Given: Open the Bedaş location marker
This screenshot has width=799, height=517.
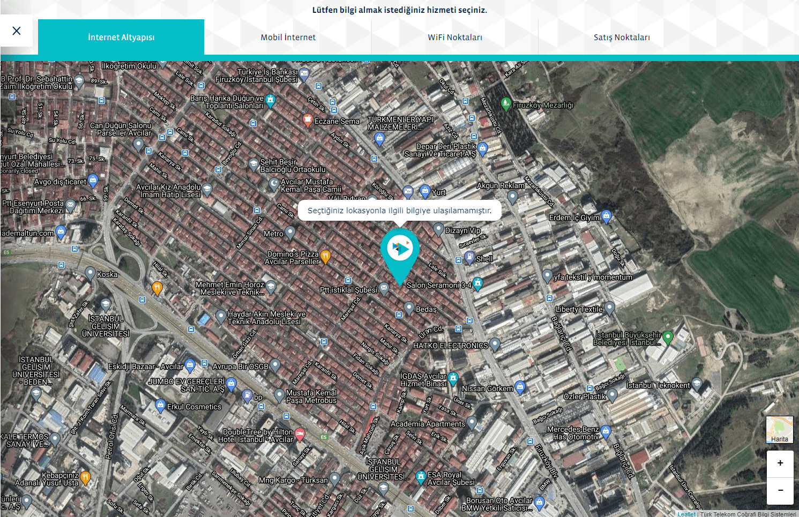Looking at the screenshot, I should 409,308.
